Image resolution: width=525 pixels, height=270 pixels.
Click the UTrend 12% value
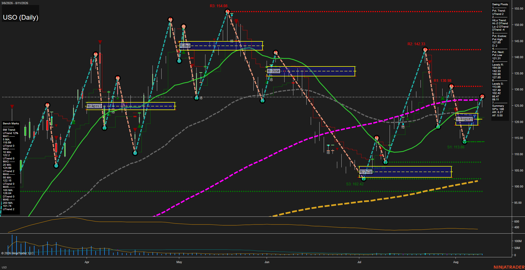tap(10, 133)
